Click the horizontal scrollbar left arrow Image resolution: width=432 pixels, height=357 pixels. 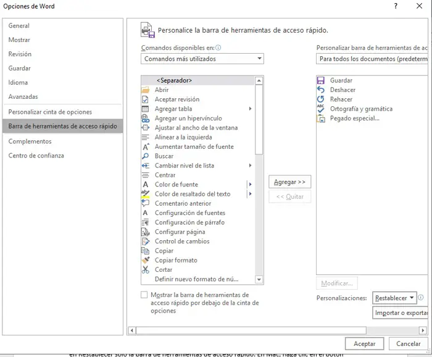coord(132,330)
